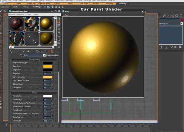Toggle Backlight icon in Material Editor sidebar
184x132 pixels.
(x=59, y=22)
